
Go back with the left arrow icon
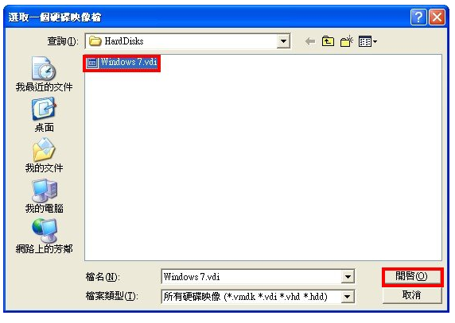coord(310,42)
